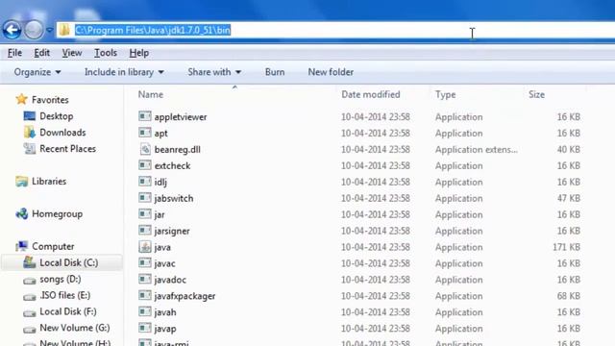
Task: Open the Help menu
Action: 138,53
